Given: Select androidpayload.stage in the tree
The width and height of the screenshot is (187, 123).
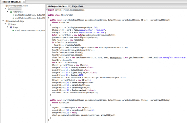Looking at the screenshot, I should pos(18,6).
